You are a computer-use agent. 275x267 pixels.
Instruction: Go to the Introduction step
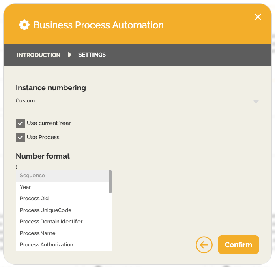coord(39,55)
